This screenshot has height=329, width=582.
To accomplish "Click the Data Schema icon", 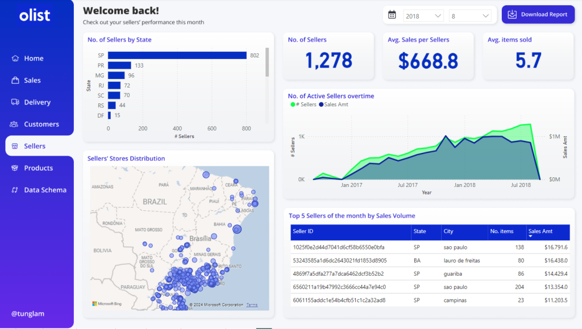I will click(x=15, y=190).
